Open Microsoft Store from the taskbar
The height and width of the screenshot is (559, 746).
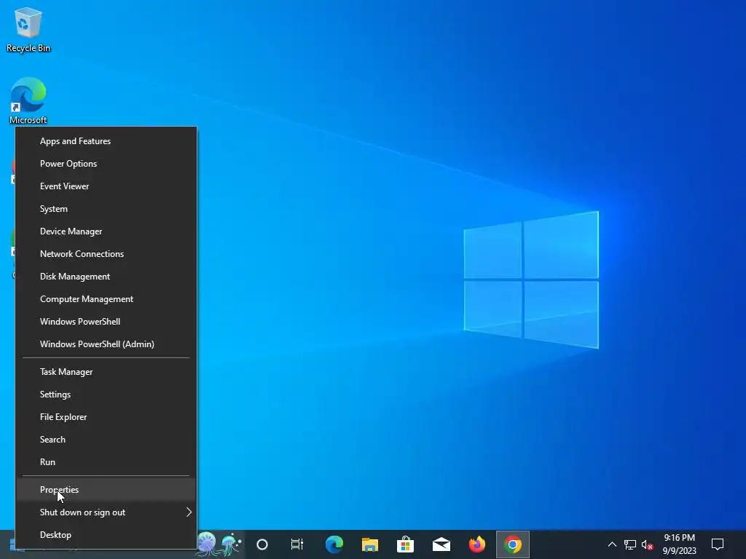(x=405, y=544)
